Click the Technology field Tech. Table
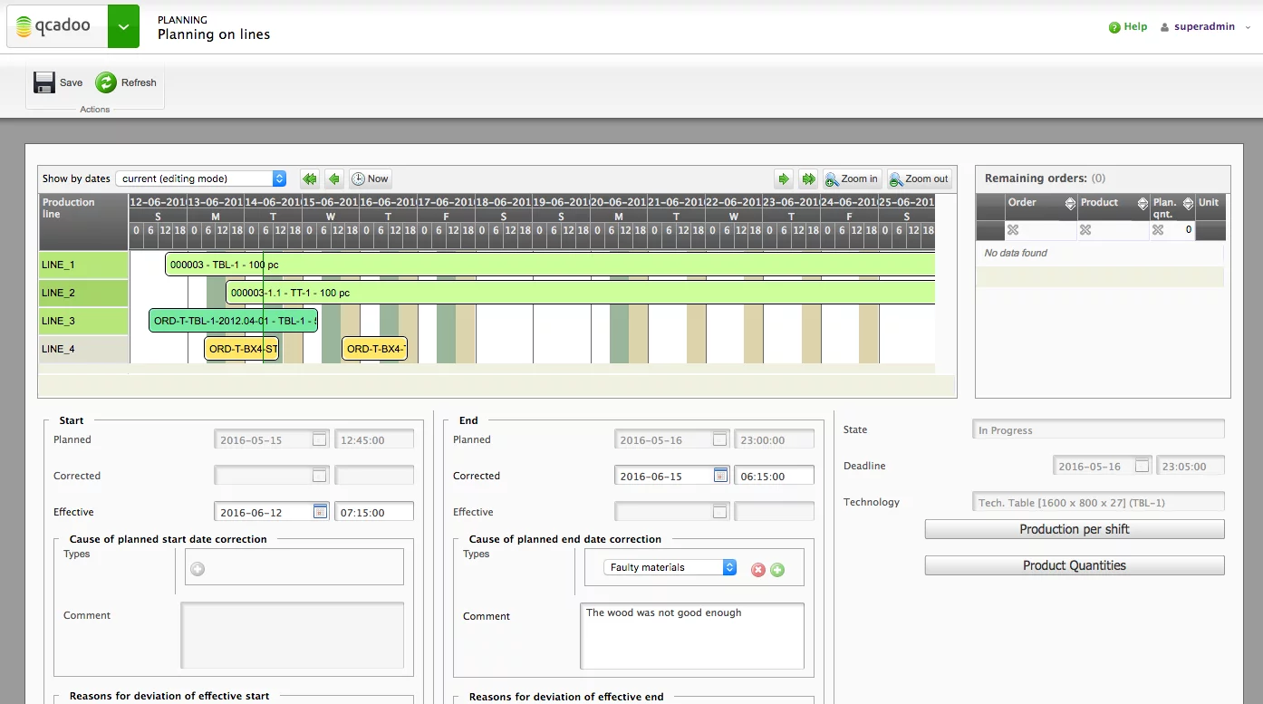 tap(1098, 502)
